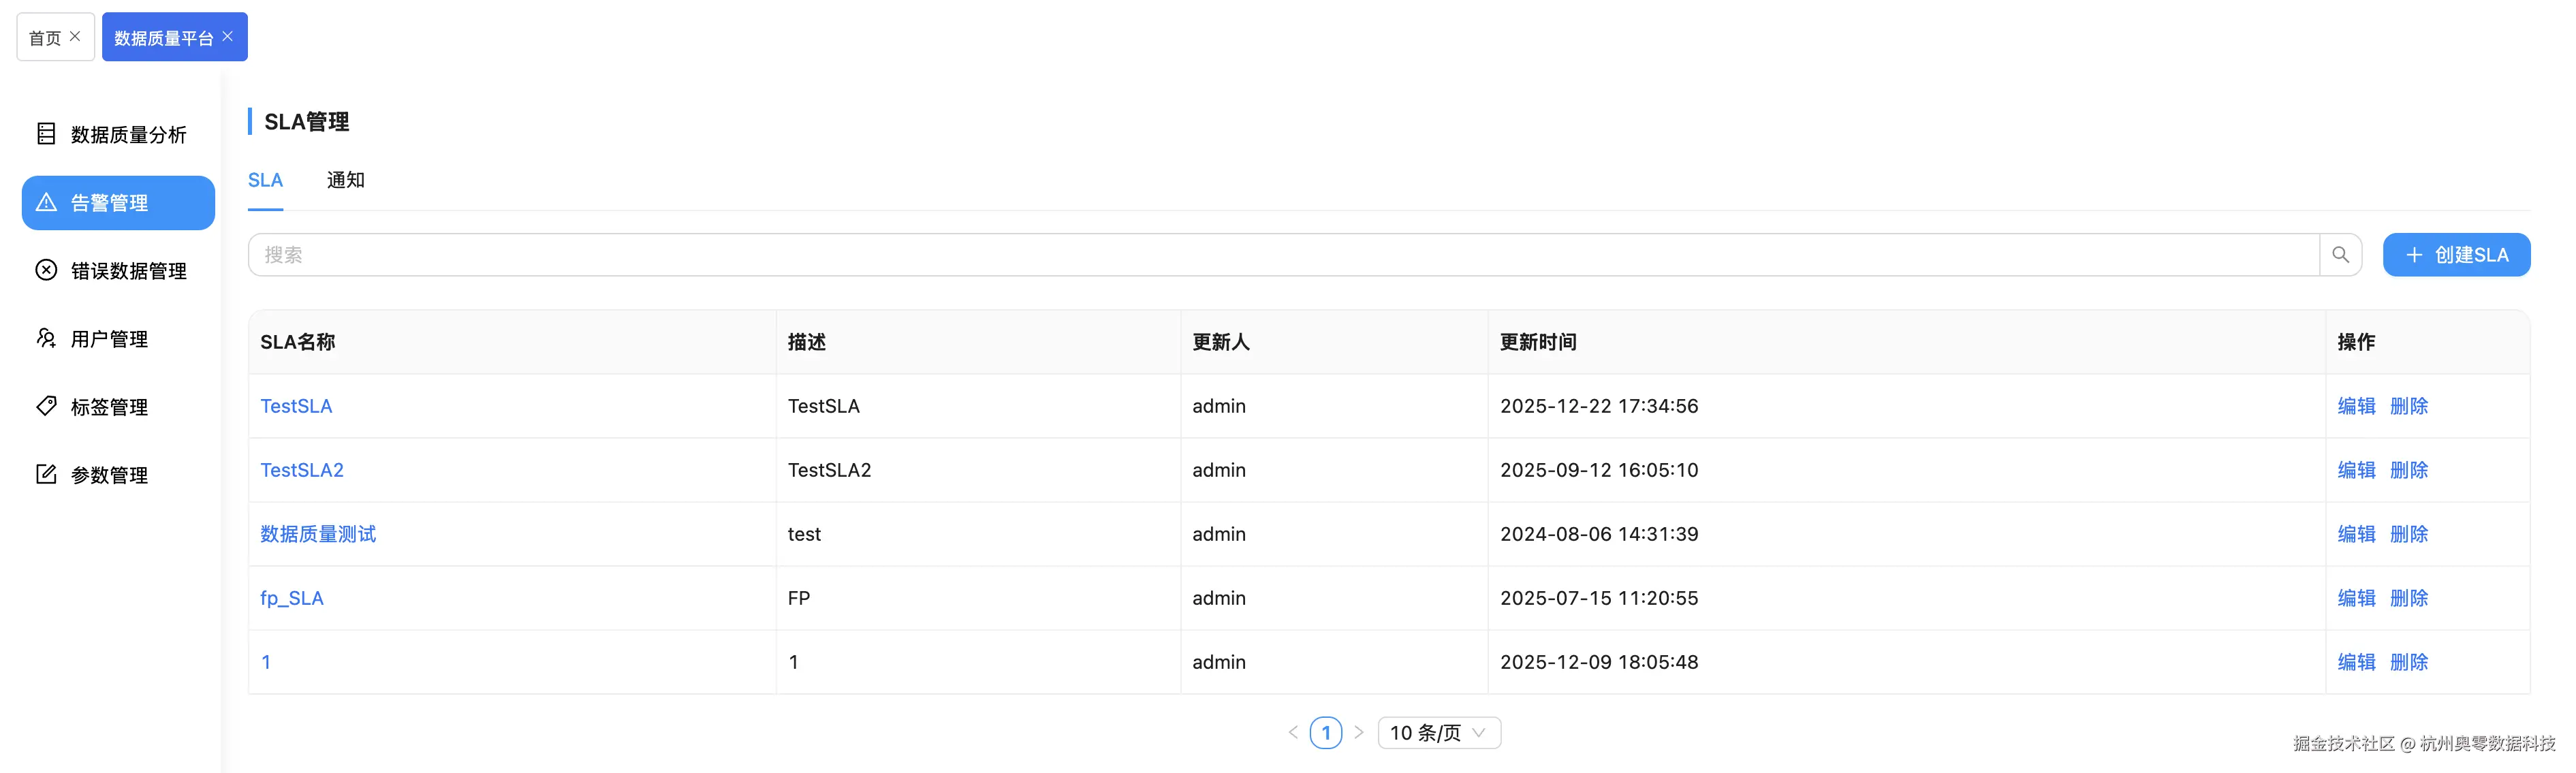Image resolution: width=2576 pixels, height=773 pixels.
Task: Go to previous page with left chevron
Action: [x=1293, y=733]
